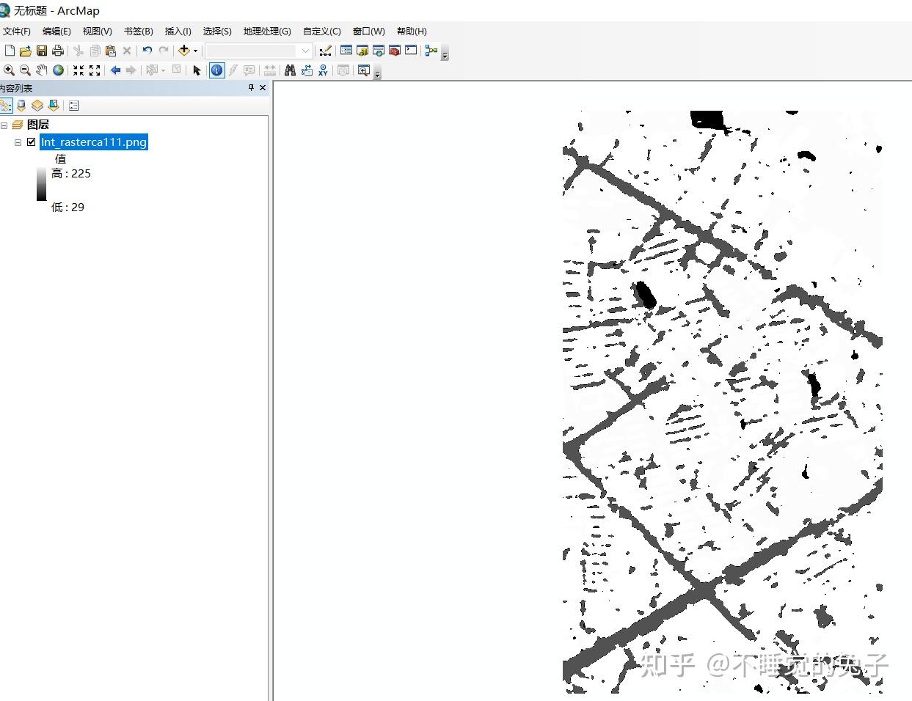Open the map scale dropdown

coord(305,51)
